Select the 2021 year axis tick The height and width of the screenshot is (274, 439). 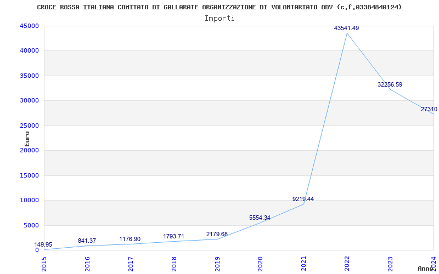click(x=304, y=264)
